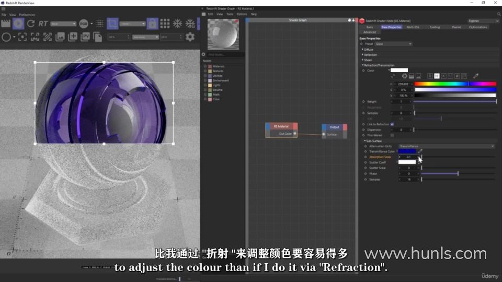Viewport: 502px width, 282px height.
Task: Toggle the RT realtime render icon
Action: coord(43,23)
